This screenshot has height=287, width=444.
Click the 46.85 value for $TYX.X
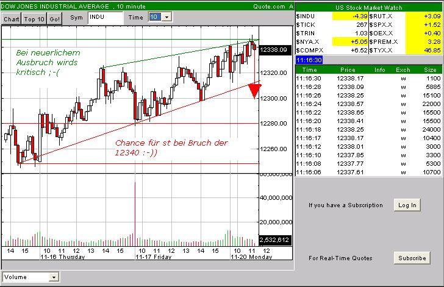(432, 51)
